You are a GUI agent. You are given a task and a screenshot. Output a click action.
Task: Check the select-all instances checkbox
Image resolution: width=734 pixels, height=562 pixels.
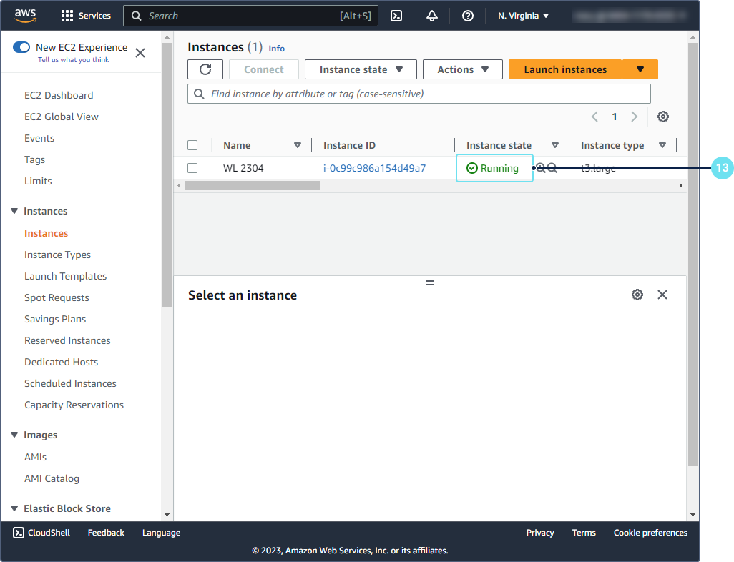192,145
